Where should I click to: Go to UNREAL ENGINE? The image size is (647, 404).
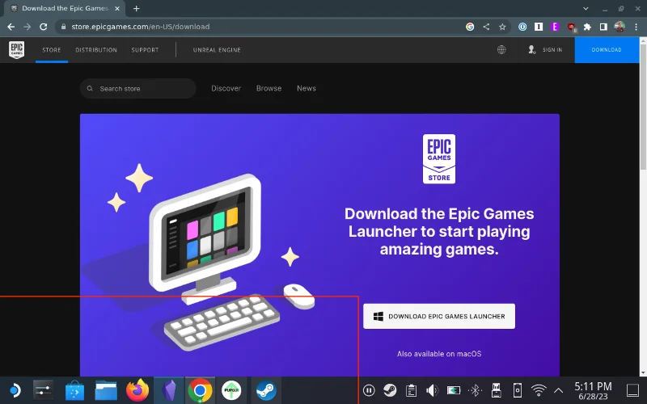pyautogui.click(x=217, y=50)
